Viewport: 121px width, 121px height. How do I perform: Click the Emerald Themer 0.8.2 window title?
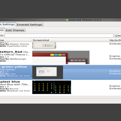pyautogui.click(x=85, y=20)
